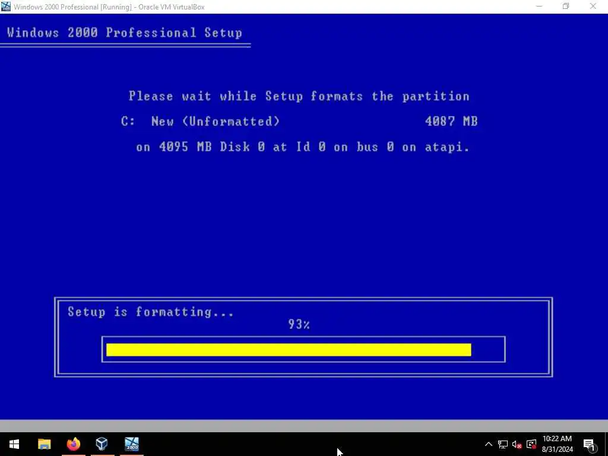Click 'C: New (Unformatted)' partition text

[x=200, y=121]
